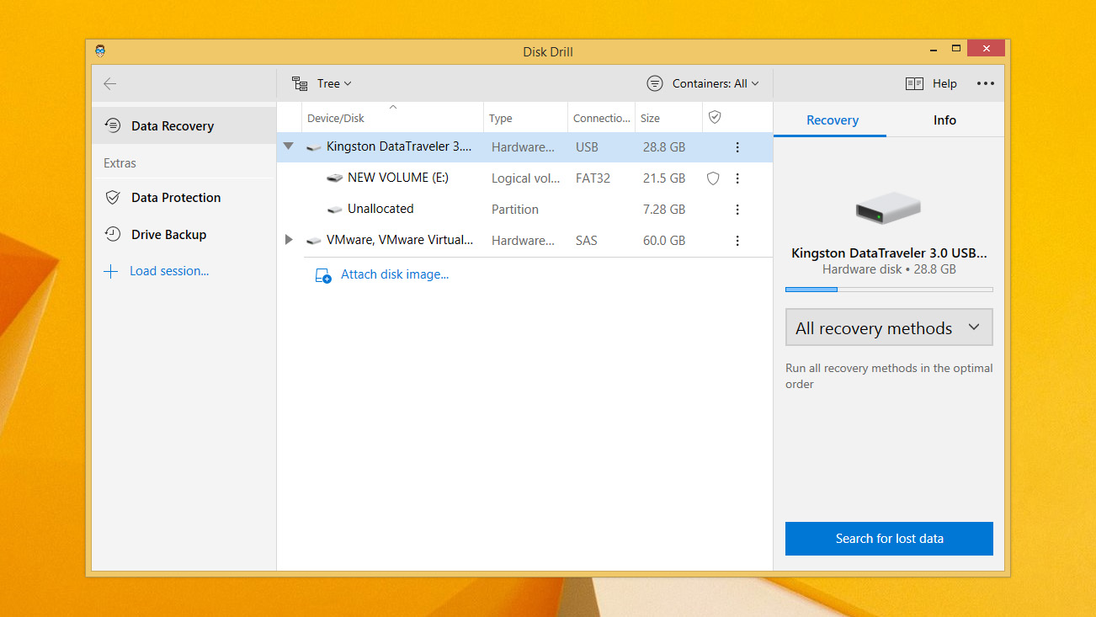Click the Attach disk image link
Image resolution: width=1096 pixels, height=617 pixels.
point(394,274)
